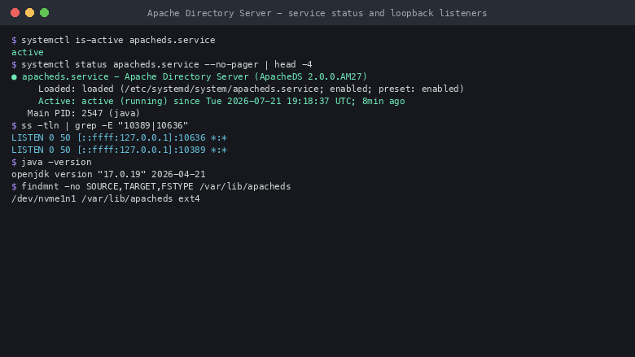Image resolution: width=635 pixels, height=357 pixels.
Task: Click the LISTEN line for port 10389
Action: click(x=119, y=150)
